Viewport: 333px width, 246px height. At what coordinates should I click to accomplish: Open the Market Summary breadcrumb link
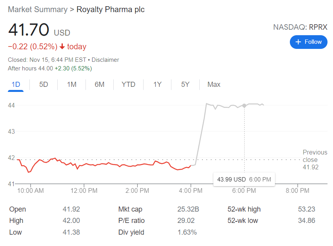(38, 9)
